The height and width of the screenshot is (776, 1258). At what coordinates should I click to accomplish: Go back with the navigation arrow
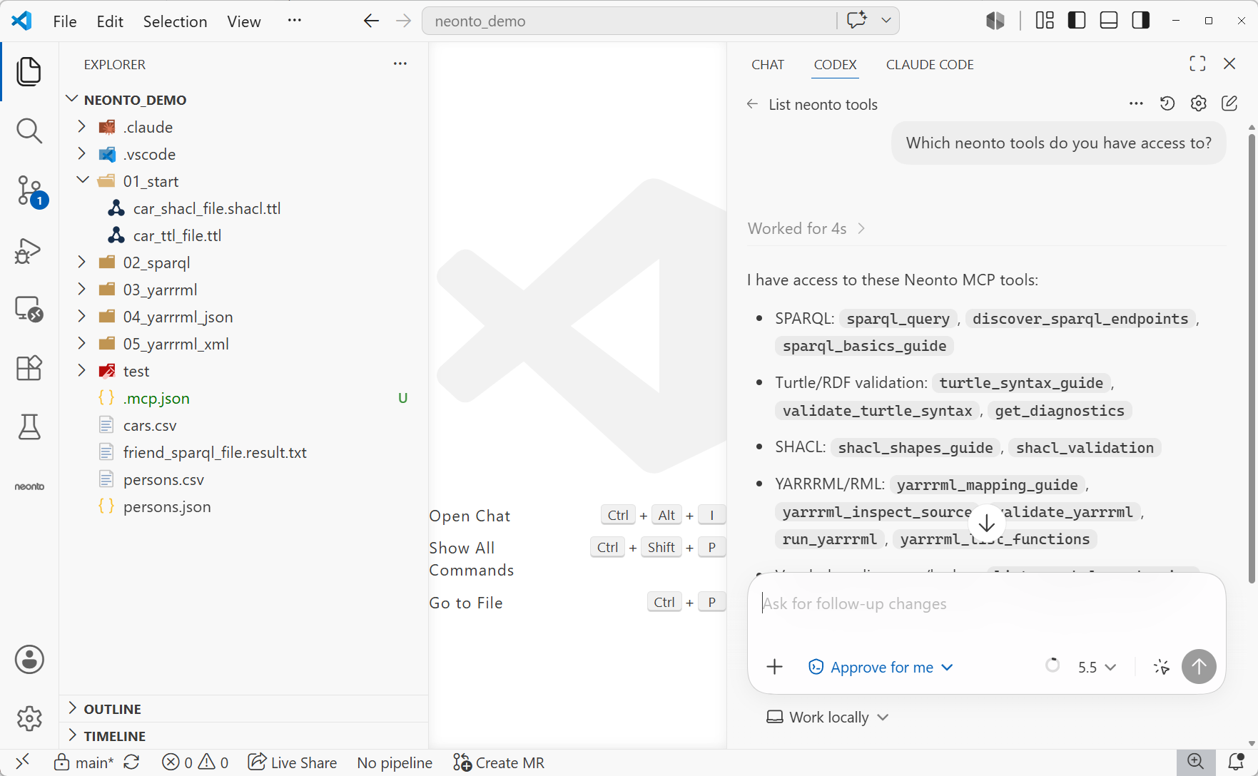371,21
